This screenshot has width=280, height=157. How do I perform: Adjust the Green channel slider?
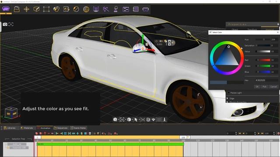262,66
